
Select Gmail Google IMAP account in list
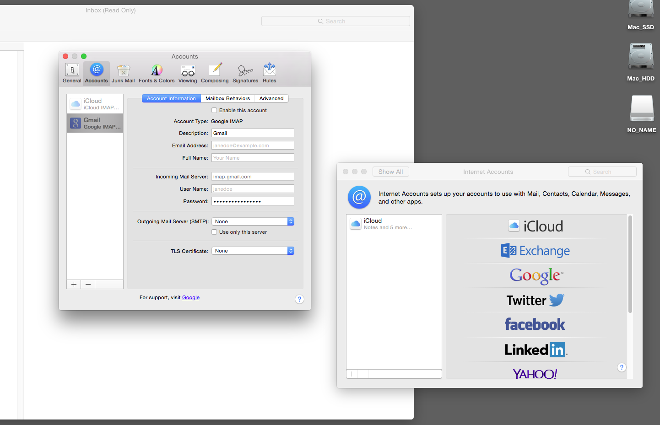tap(95, 123)
